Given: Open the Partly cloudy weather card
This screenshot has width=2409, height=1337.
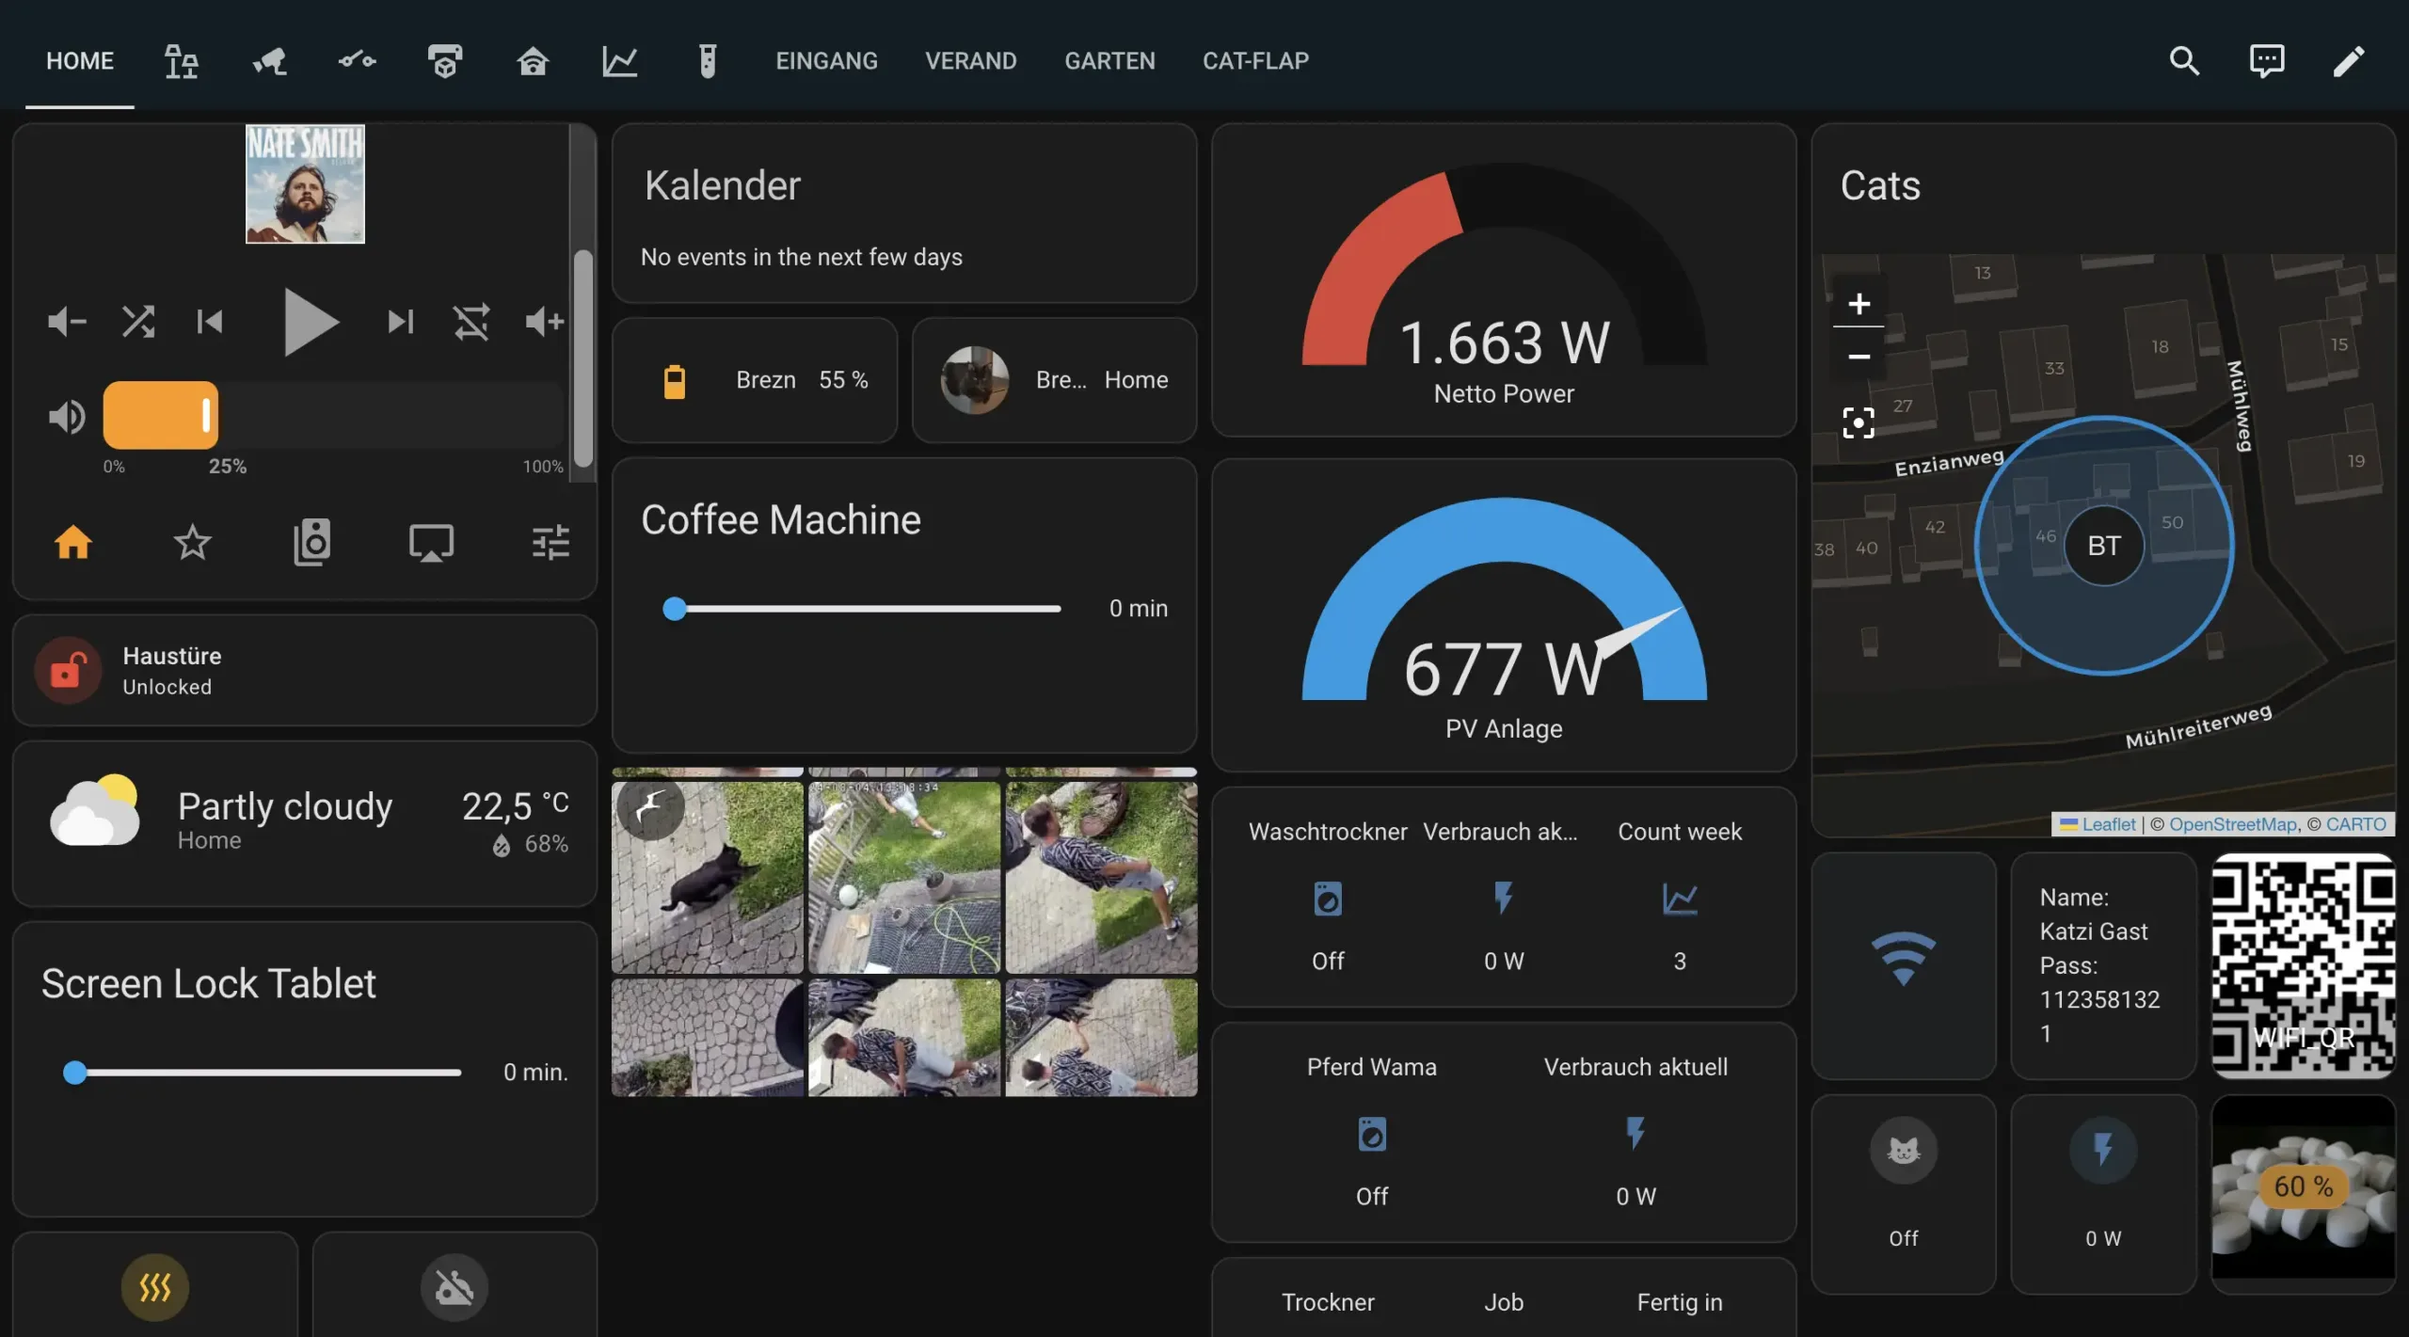Looking at the screenshot, I should (305, 822).
